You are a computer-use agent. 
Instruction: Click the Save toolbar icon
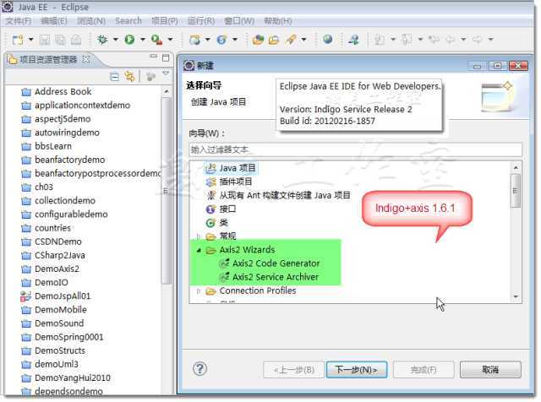[45, 40]
